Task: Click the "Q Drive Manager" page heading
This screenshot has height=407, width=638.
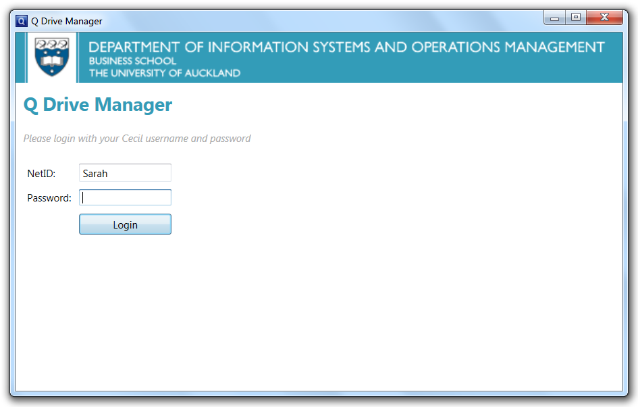Action: (98, 105)
